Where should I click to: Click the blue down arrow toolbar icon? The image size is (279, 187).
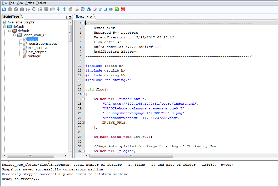[58, 9]
